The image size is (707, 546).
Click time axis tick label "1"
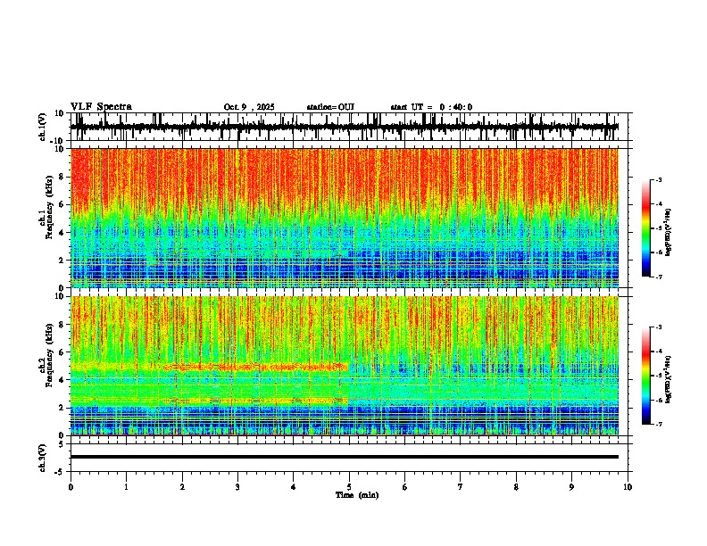[x=127, y=487]
